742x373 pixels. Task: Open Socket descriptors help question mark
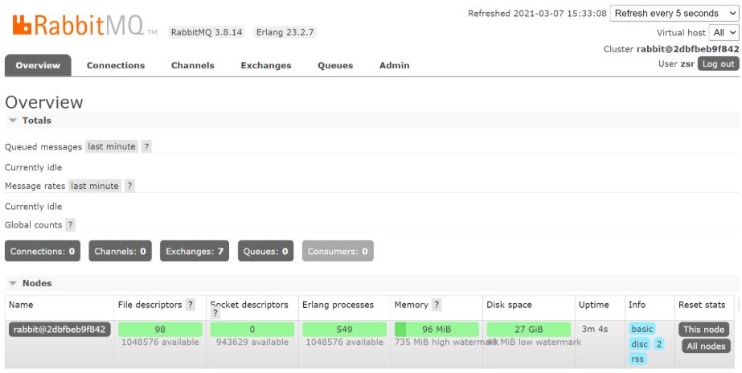click(x=213, y=314)
